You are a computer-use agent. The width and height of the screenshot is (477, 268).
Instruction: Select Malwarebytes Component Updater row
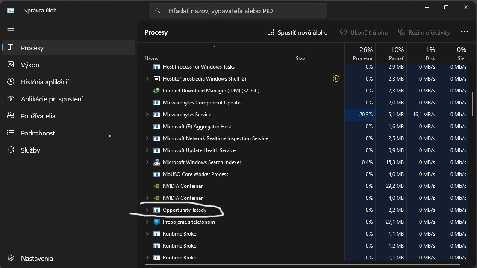(x=304, y=102)
